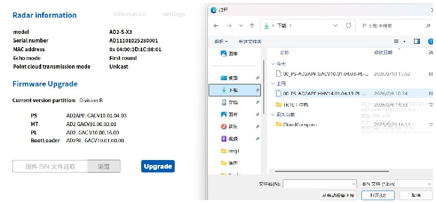This screenshot has width=436, height=203.
Task: Click the green download icon in address bar
Action: [x=266, y=26]
